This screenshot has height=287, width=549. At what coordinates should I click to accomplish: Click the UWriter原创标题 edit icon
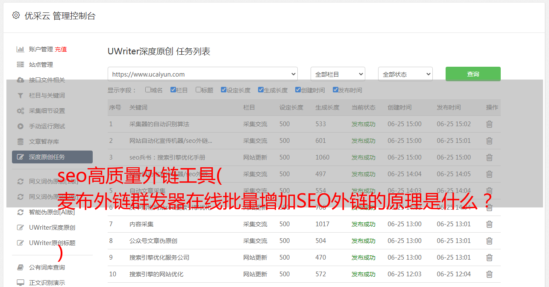(x=20, y=243)
